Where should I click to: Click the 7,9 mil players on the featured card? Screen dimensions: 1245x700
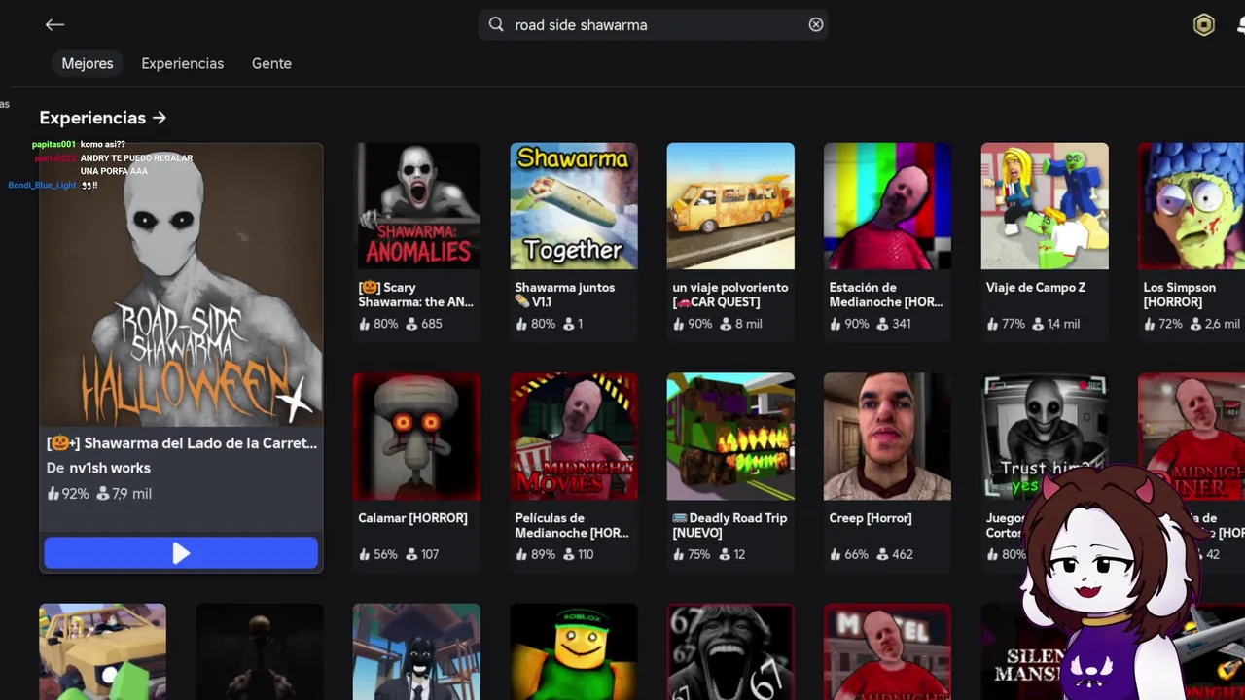click(124, 494)
